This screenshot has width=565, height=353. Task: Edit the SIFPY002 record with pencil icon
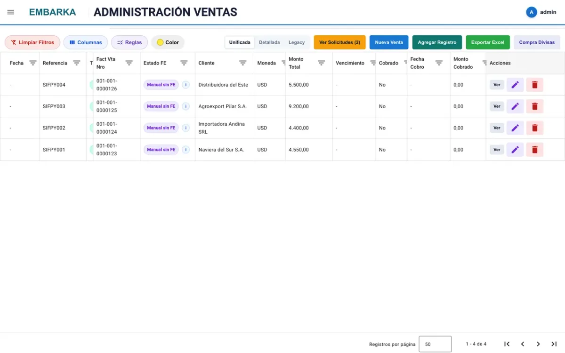point(515,128)
